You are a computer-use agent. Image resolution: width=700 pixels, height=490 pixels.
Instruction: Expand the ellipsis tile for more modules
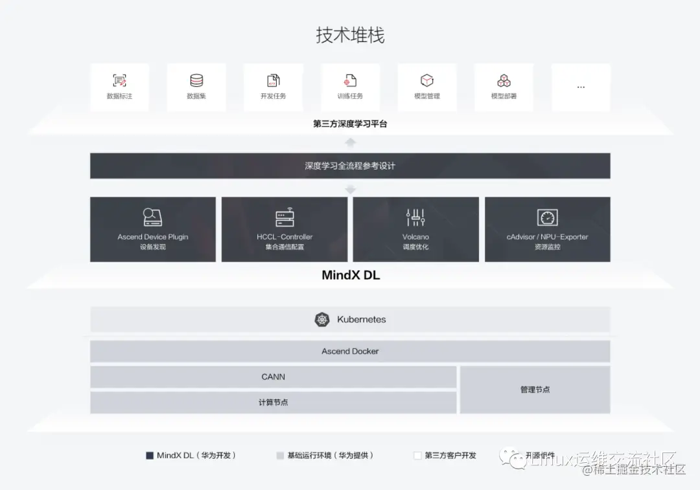[x=580, y=86]
